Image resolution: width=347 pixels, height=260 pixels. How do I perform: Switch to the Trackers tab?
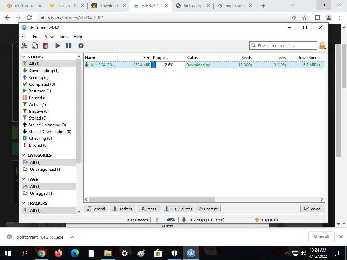(122, 209)
